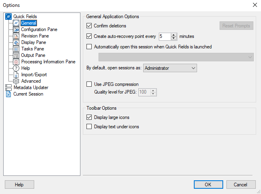Select Help options in tree
This screenshot has width=261, height=194.
tap(26, 68)
